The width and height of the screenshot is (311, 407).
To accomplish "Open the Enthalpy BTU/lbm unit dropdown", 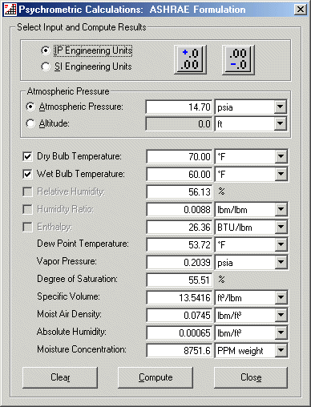I will click(x=281, y=227).
